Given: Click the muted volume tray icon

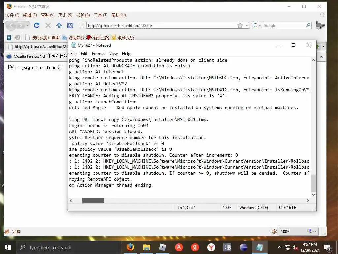Looking at the screenshot, I should 295,247.
